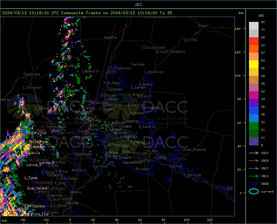Click the blue 35 dBZ color swatch
The image size is (277, 224).
point(254,111)
